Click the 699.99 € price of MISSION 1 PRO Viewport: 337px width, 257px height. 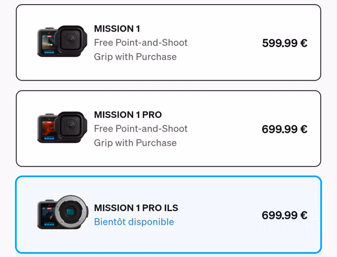tap(284, 129)
